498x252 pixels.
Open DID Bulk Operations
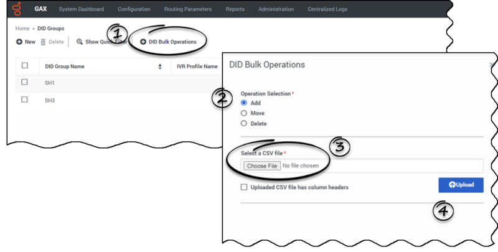click(x=168, y=42)
